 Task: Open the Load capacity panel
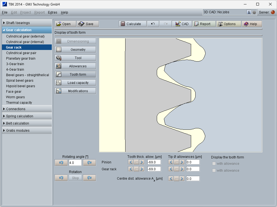coord(75,83)
